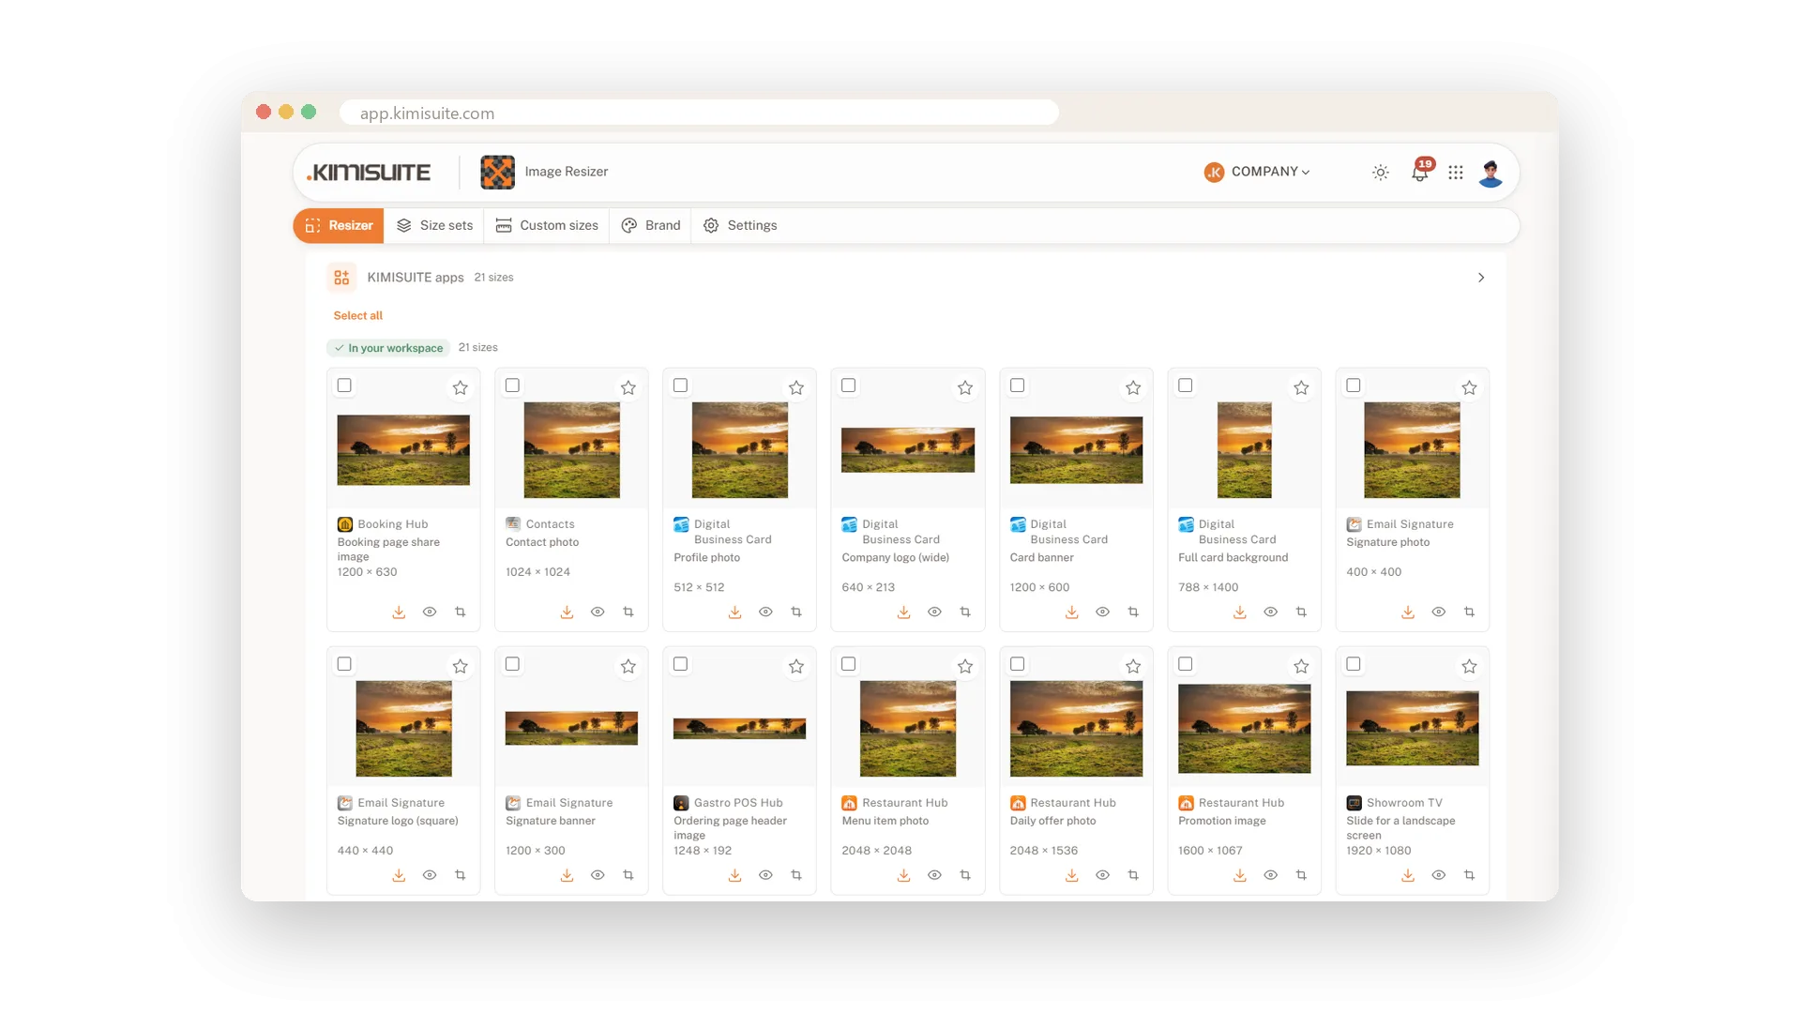Click the Select all link

(x=358, y=316)
